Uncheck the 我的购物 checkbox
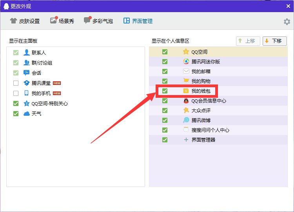The height and width of the screenshot is (212, 294). pos(165,81)
